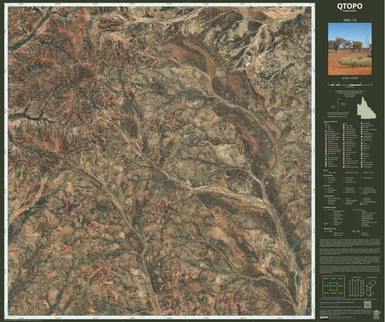Click the Post Office legend icon

point(344,150)
